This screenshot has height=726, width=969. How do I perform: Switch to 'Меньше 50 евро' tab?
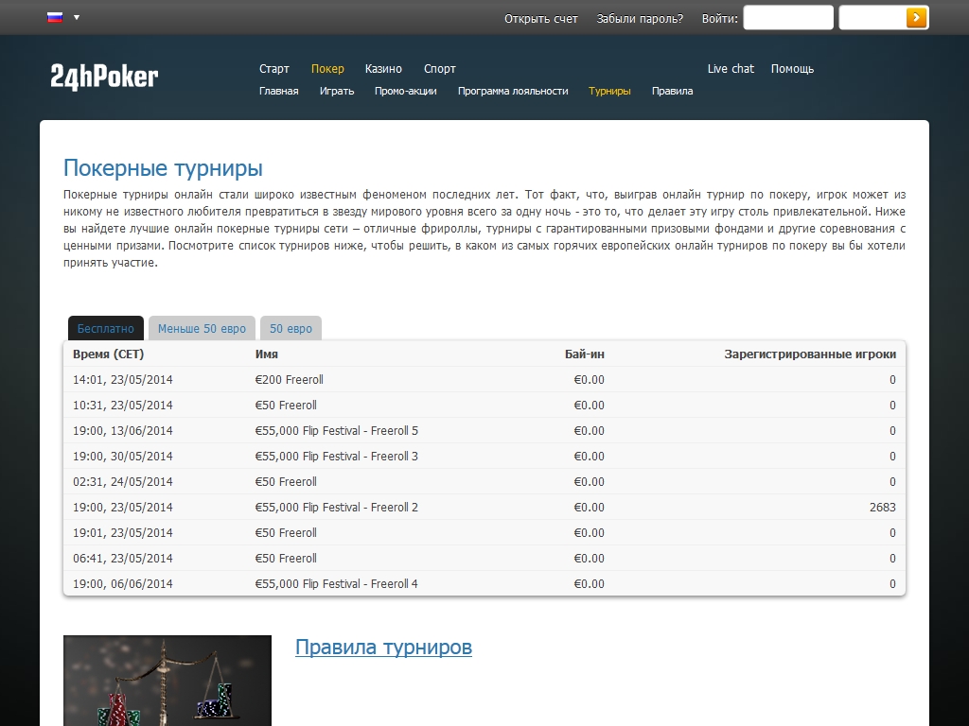[x=202, y=329]
